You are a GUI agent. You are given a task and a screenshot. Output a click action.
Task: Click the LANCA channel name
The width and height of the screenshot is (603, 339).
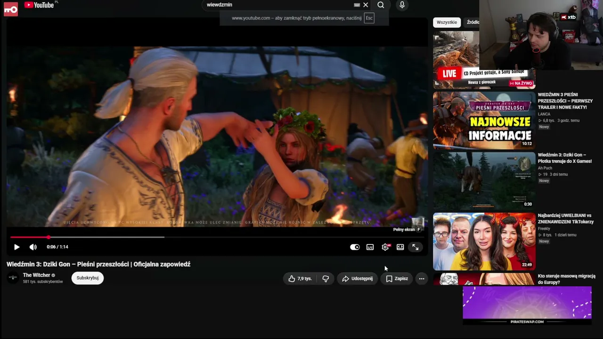[544, 114]
